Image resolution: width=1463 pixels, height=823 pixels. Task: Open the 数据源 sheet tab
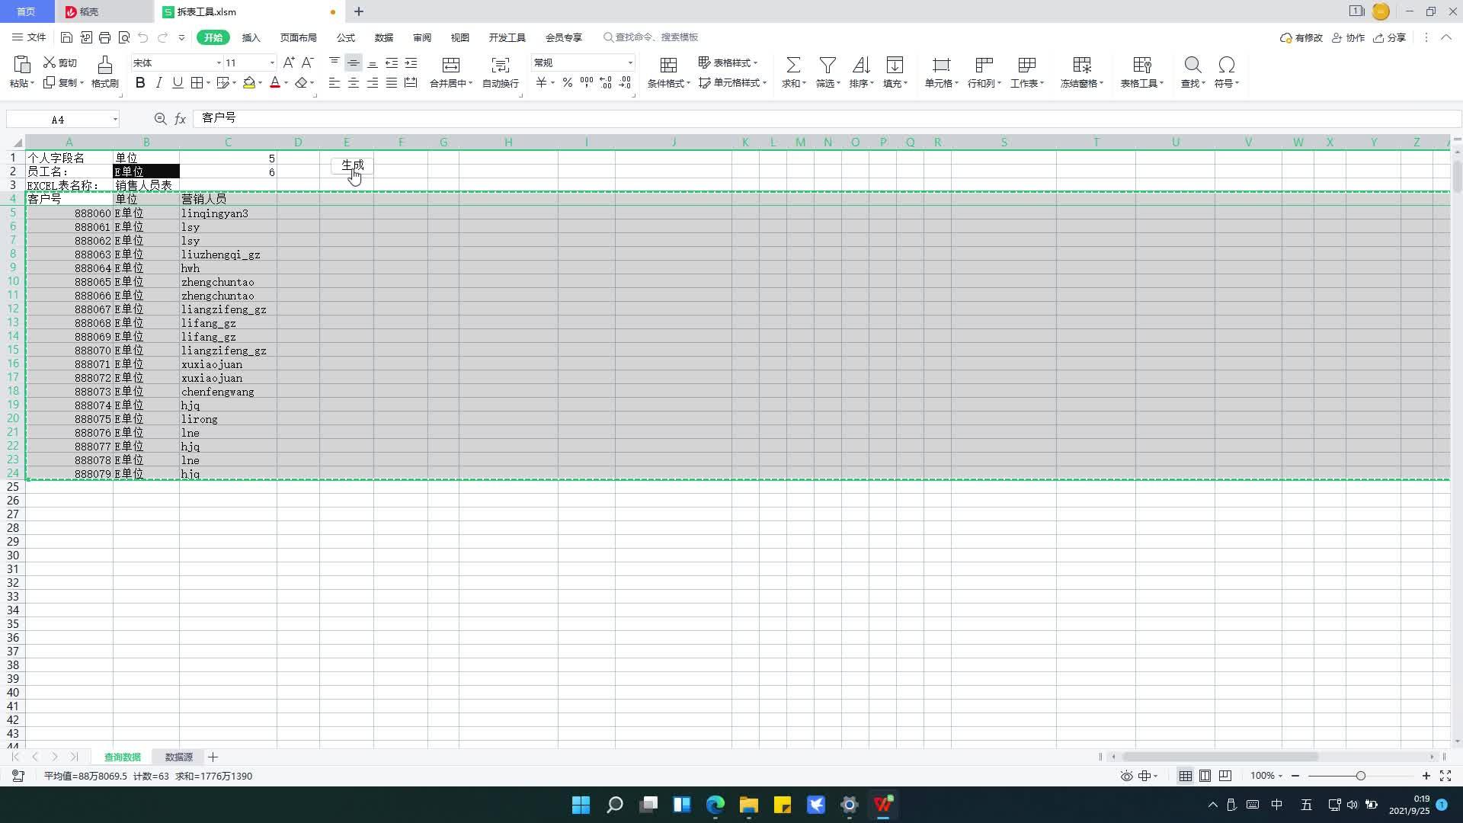coord(179,757)
